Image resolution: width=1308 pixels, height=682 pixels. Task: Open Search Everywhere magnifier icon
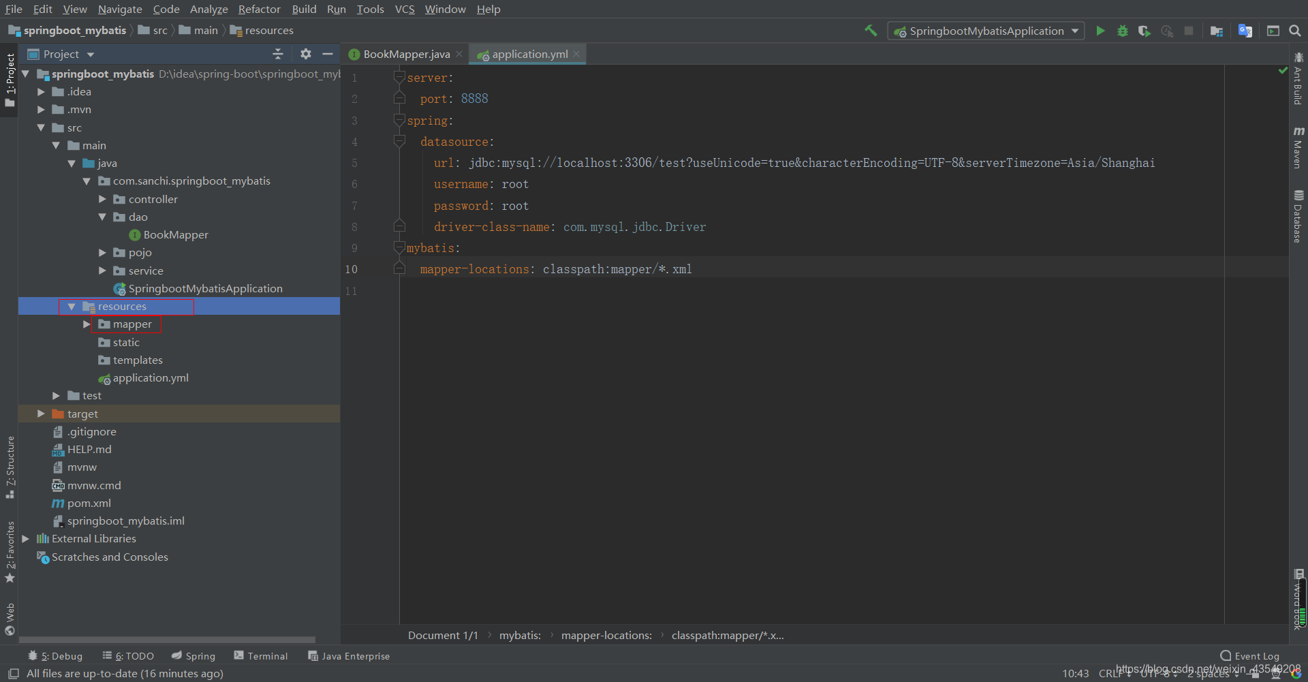pyautogui.click(x=1295, y=31)
